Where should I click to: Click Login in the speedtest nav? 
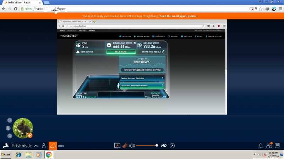(199, 36)
